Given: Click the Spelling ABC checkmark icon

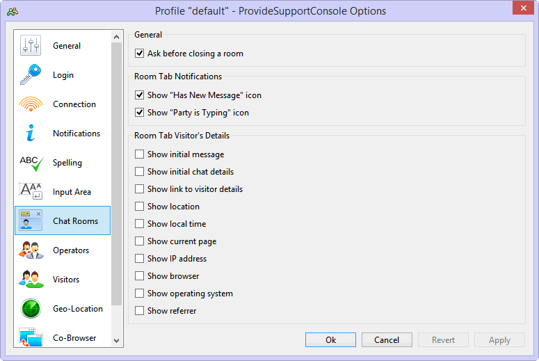Looking at the screenshot, I should (31, 163).
